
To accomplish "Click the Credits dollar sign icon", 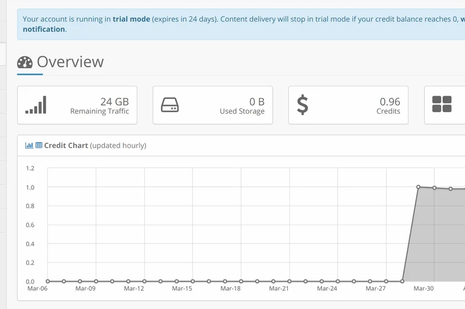I will pyautogui.click(x=302, y=105).
